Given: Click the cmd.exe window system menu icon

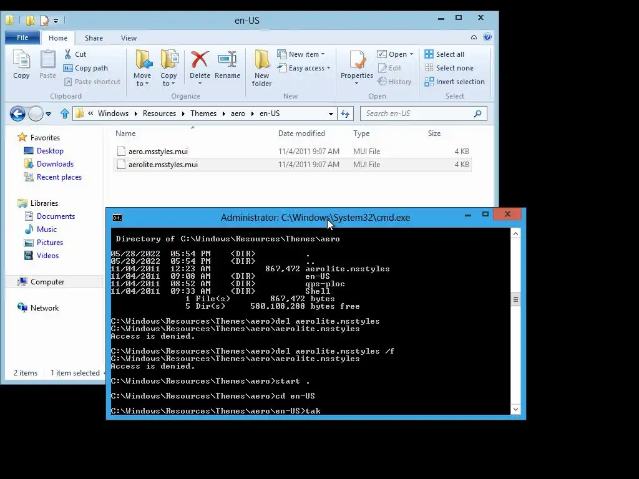Looking at the screenshot, I should tap(117, 218).
